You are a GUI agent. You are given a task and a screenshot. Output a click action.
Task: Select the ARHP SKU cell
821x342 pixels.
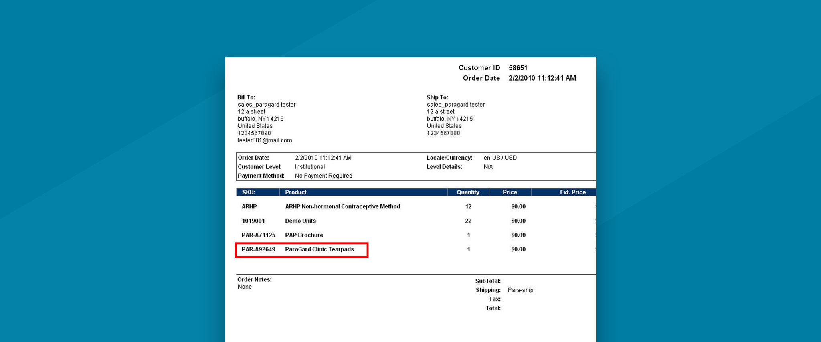pyautogui.click(x=249, y=207)
